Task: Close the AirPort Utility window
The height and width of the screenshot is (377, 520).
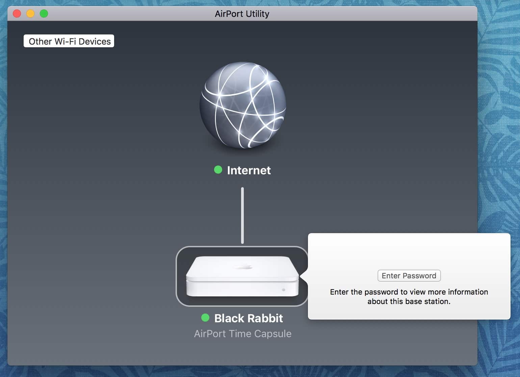Action: (17, 14)
